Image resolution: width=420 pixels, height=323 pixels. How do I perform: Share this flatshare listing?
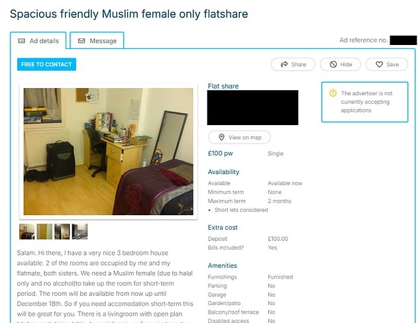point(293,64)
